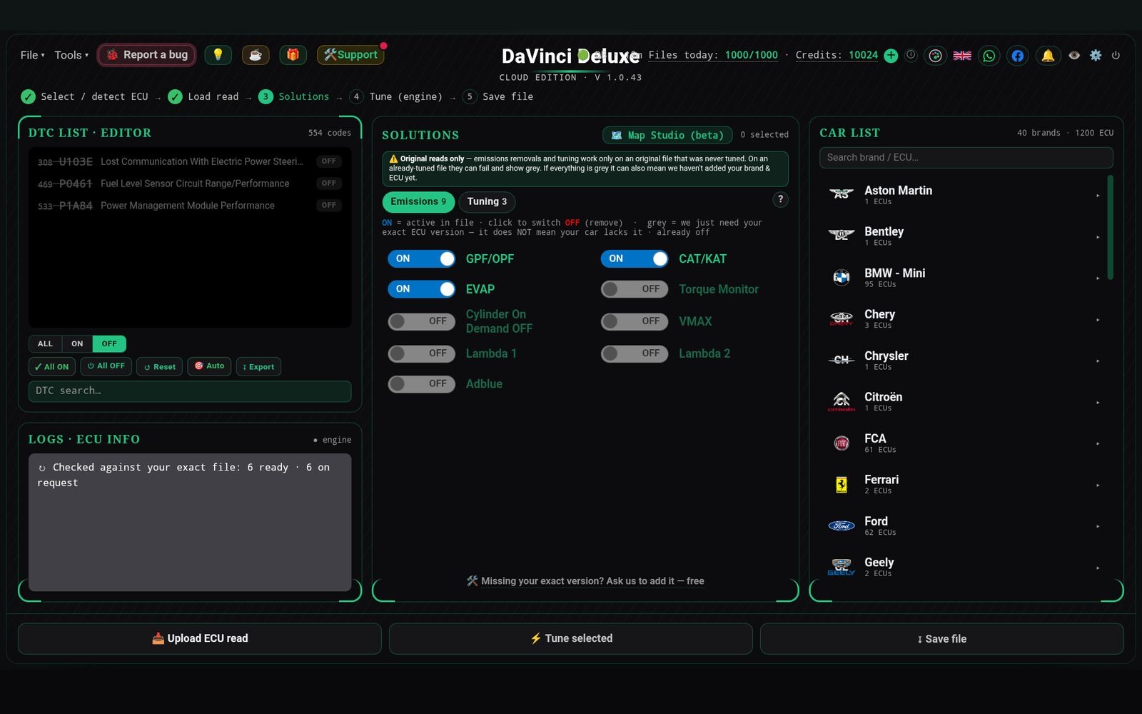Viewport: 1142px width, 714px height.
Task: Click the credits info circle icon
Action: pyautogui.click(x=911, y=55)
